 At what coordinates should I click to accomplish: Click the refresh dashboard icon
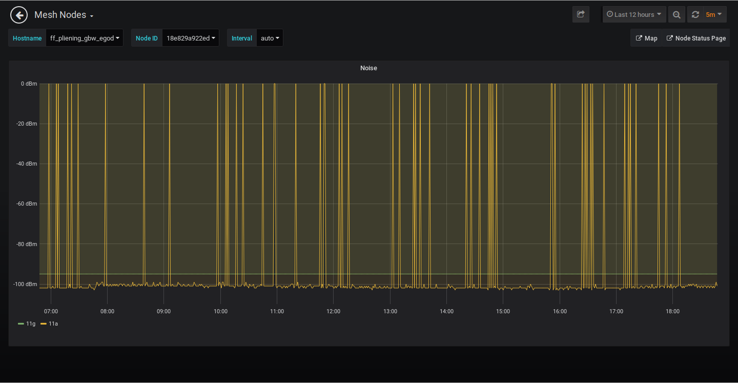695,15
